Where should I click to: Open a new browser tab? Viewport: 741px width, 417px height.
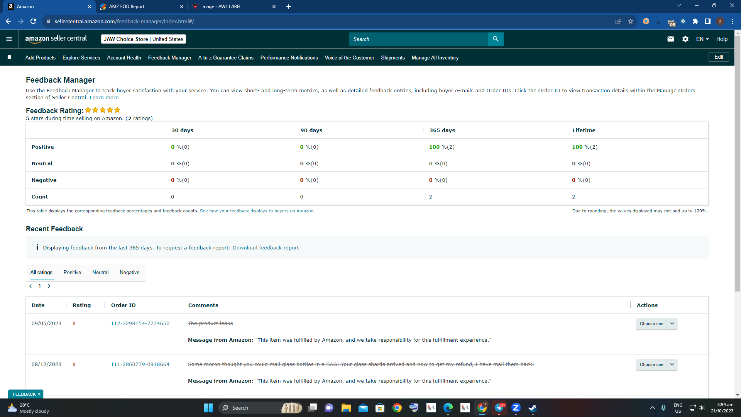coord(289,7)
